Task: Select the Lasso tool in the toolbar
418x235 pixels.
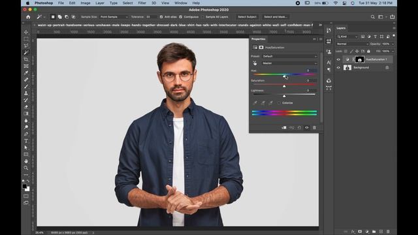Action: point(26,46)
